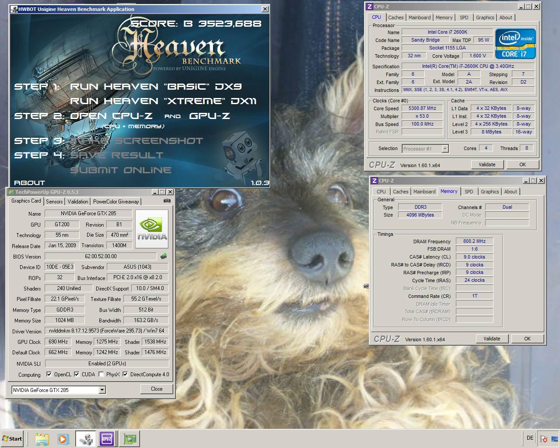The image size is (560, 448).
Task: Click OK in the top CPU-Z window
Action: coord(522,164)
